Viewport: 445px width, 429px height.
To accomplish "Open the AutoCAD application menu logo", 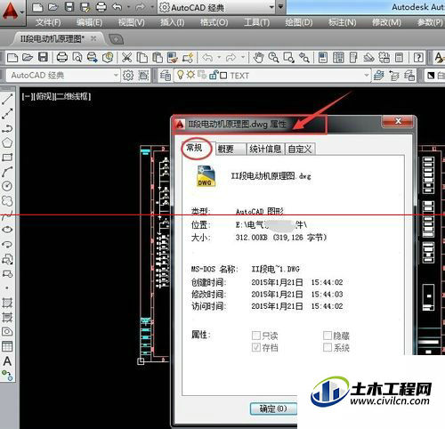I will click(x=10, y=11).
